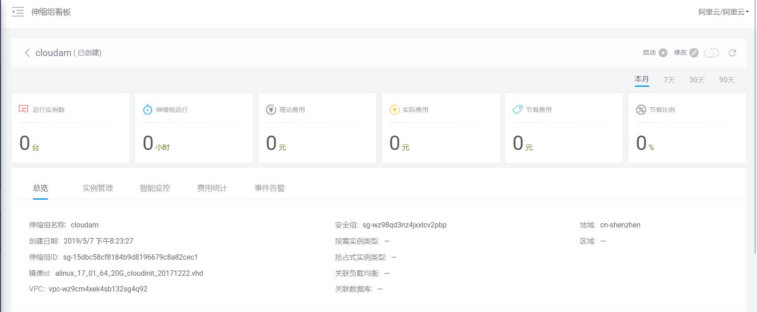Go back using the left arrow beside cloudam
The width and height of the screenshot is (757, 312).
pos(27,53)
